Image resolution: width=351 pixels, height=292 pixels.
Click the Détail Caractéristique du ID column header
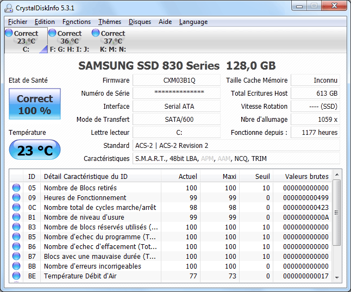point(101,176)
